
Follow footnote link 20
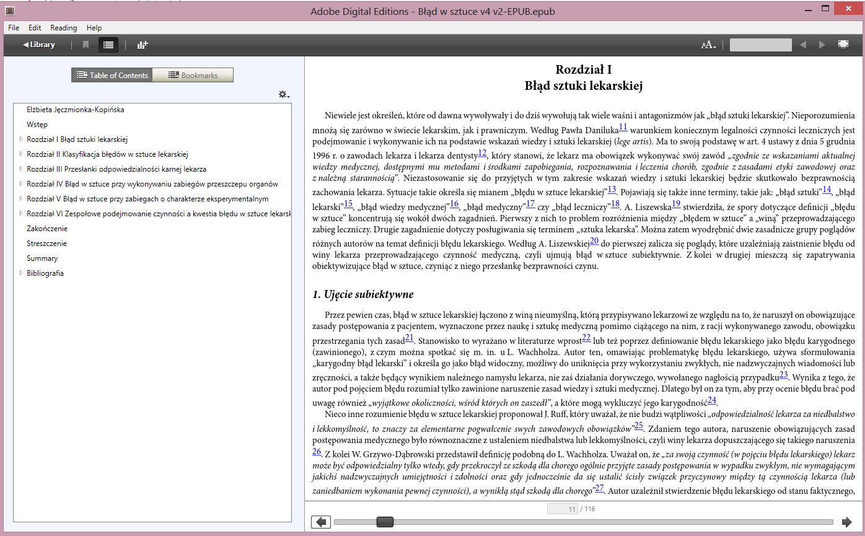click(x=594, y=240)
